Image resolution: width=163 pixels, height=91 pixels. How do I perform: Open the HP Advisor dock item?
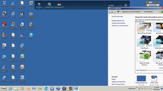pyautogui.click(x=39, y=5)
